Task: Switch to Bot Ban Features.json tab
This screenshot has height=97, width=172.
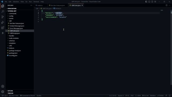Action: tap(58, 5)
